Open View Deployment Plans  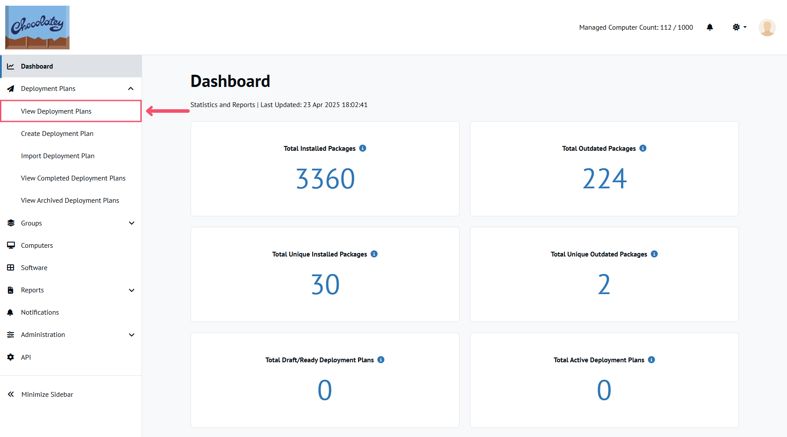[71, 111]
